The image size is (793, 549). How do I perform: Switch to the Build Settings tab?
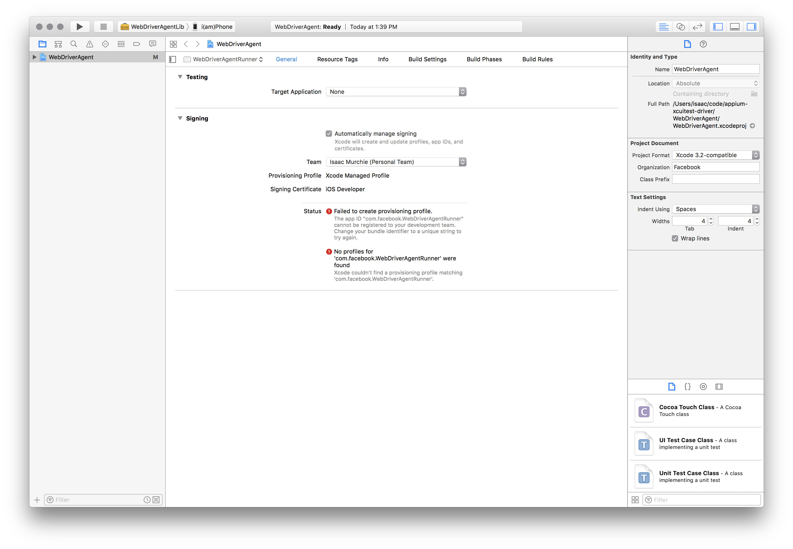click(427, 59)
